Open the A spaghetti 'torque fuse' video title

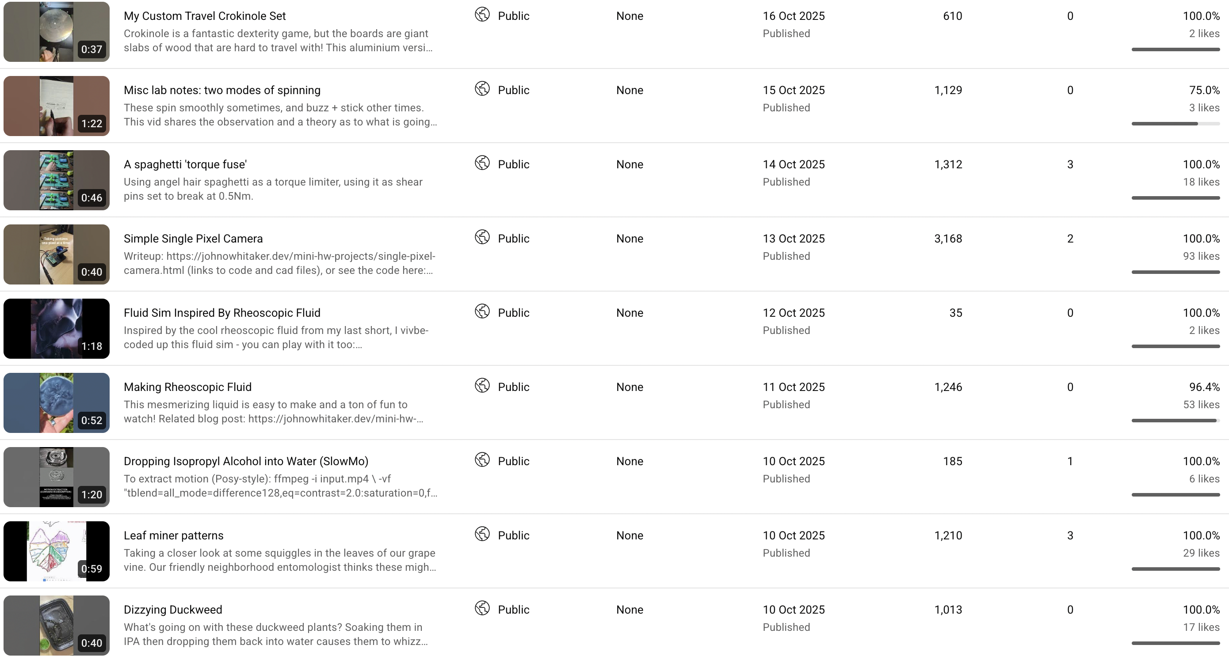185,164
